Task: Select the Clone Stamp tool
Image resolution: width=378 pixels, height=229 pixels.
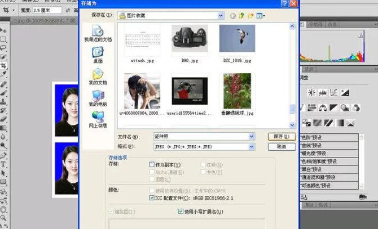Action: click(3, 102)
